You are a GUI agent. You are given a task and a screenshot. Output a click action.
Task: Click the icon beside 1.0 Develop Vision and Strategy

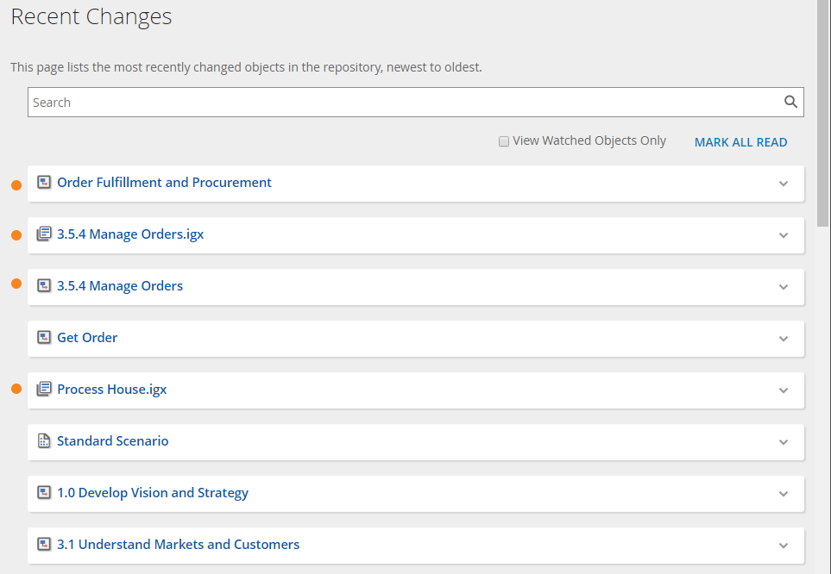[x=44, y=493]
